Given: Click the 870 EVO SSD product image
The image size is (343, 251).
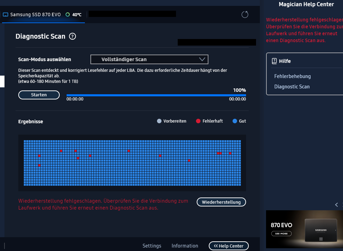Looking at the screenshot, I should click(321, 230).
